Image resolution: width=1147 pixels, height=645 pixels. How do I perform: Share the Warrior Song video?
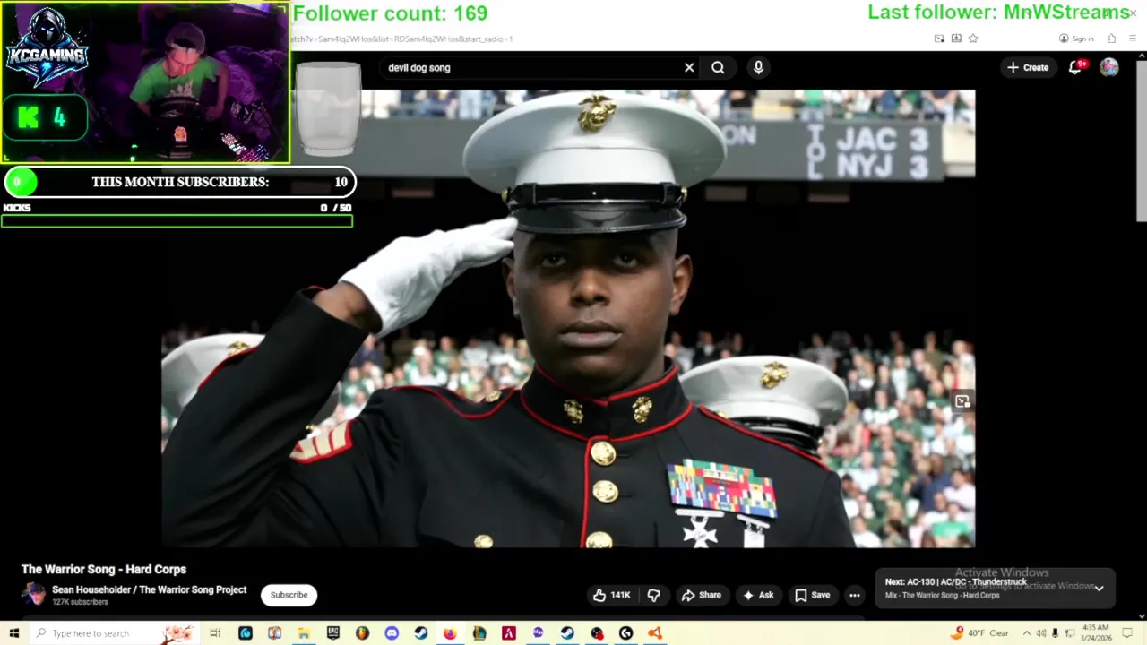click(701, 595)
